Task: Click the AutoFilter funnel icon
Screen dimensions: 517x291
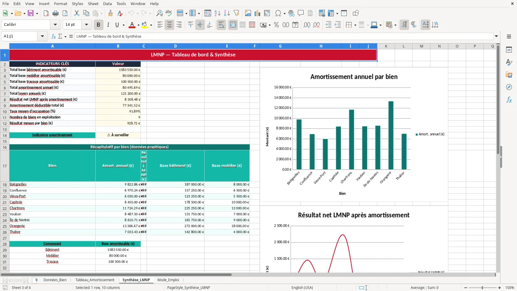Action: (236, 13)
